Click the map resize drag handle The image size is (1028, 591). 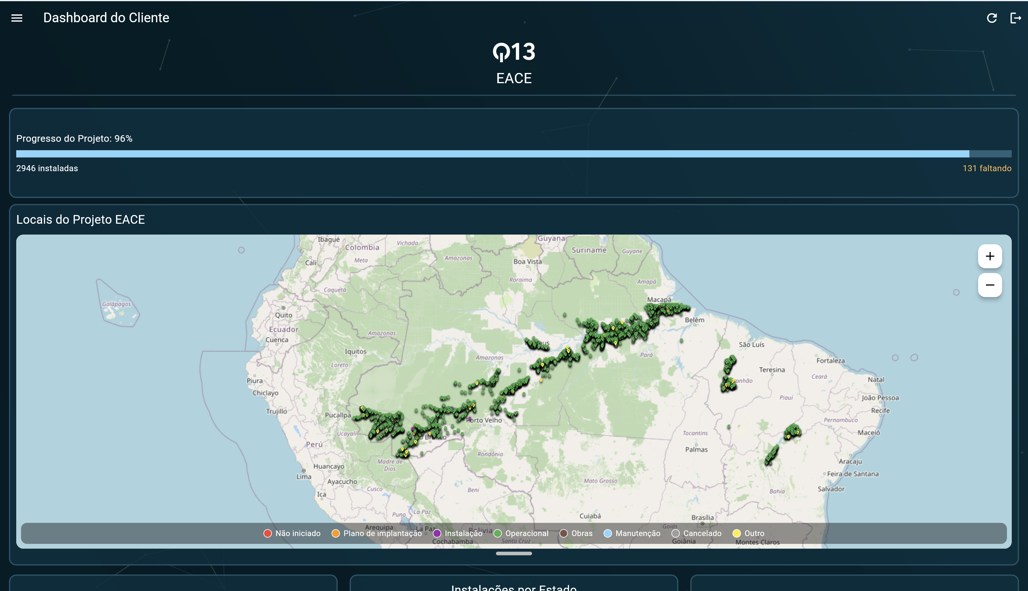tap(514, 553)
